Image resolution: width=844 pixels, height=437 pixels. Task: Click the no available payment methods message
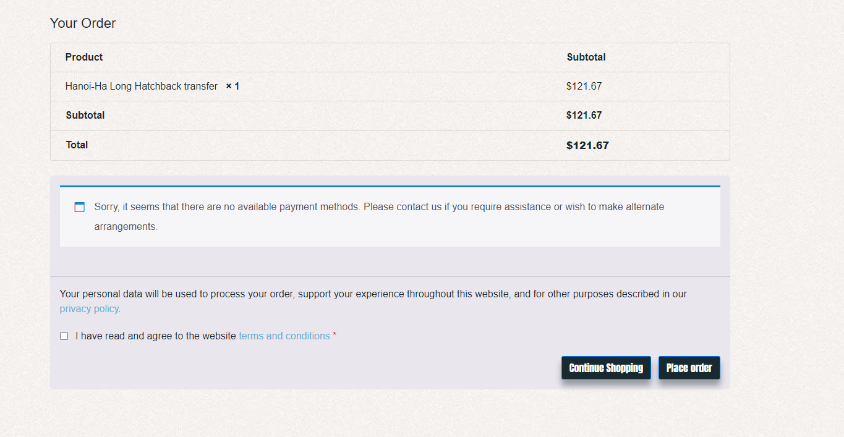click(x=379, y=216)
